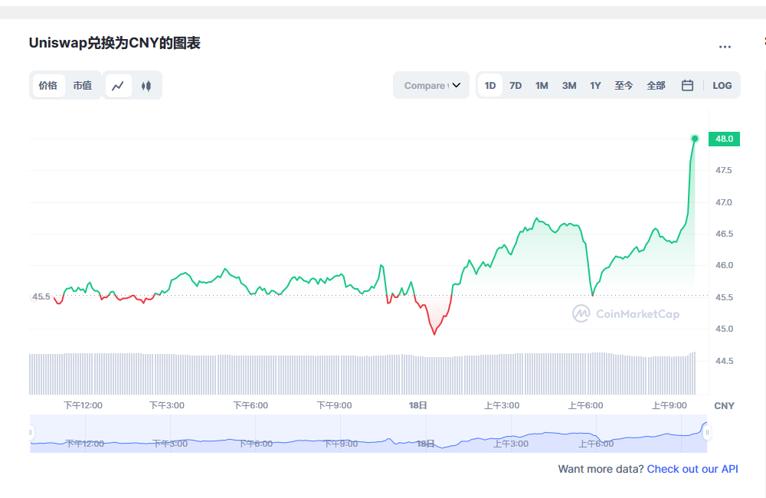The height and width of the screenshot is (498, 766).
Task: Grab the right range slider handle
Action: [x=707, y=433]
